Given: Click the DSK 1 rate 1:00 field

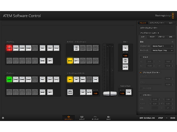Looking at the screenshot, I should pos(125,56).
